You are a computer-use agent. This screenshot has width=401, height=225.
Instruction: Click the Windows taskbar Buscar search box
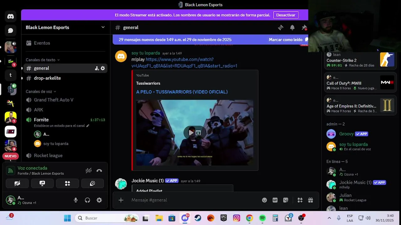[107, 218]
